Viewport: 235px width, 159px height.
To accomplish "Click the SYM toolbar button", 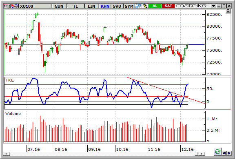I will pos(129,6).
